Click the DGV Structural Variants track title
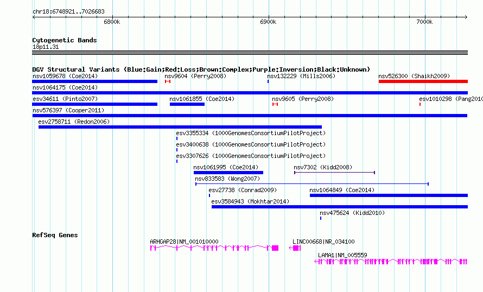 point(201,69)
